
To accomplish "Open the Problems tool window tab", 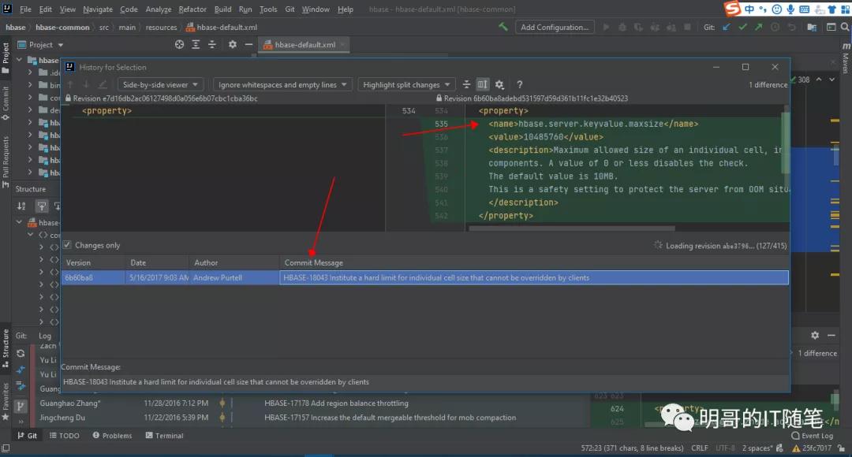I will tap(112, 435).
